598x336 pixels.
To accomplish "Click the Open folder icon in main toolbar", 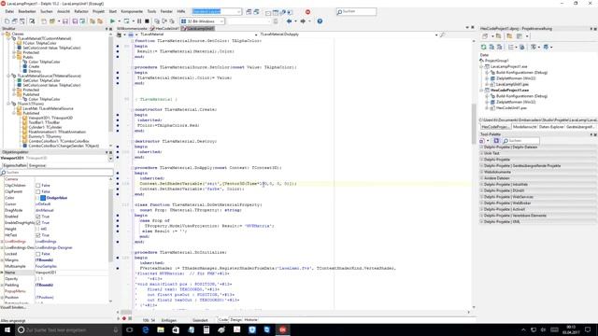I will [x=52, y=21].
